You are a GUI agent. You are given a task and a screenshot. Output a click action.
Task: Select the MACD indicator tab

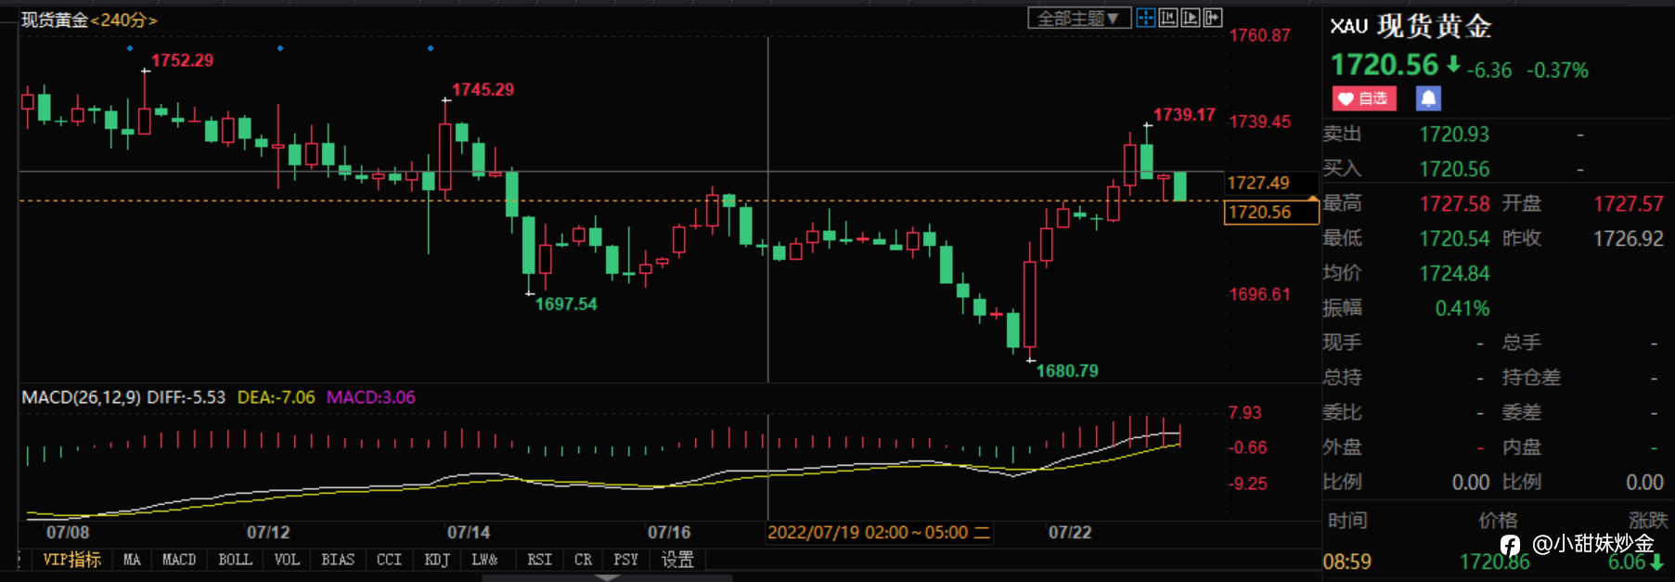[x=179, y=560]
